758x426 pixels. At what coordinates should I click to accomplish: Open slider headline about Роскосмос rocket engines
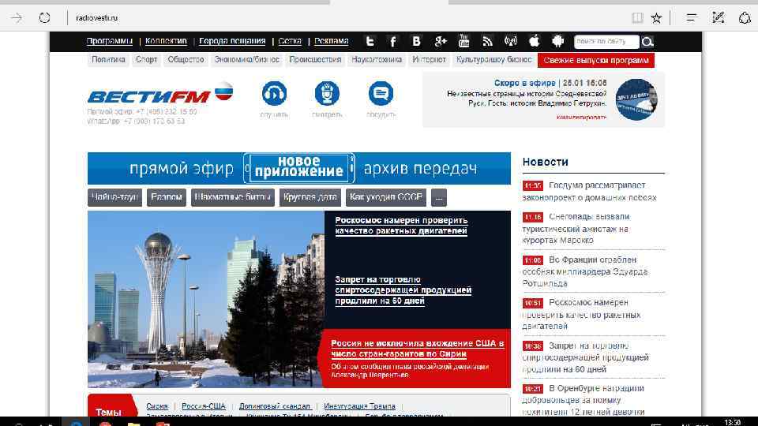pos(401,226)
